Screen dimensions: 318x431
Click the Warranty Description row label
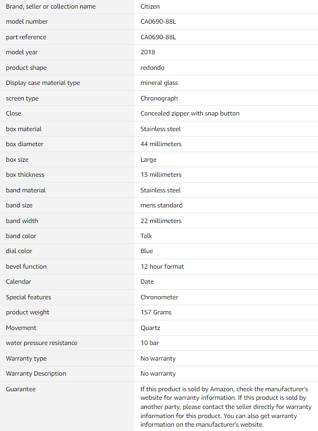[36, 373]
